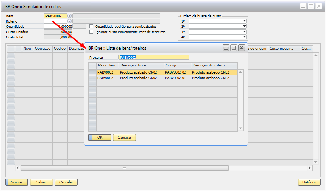Open the Histórico button
Image resolution: width=326 pixels, height=191 pixels.
point(309,182)
